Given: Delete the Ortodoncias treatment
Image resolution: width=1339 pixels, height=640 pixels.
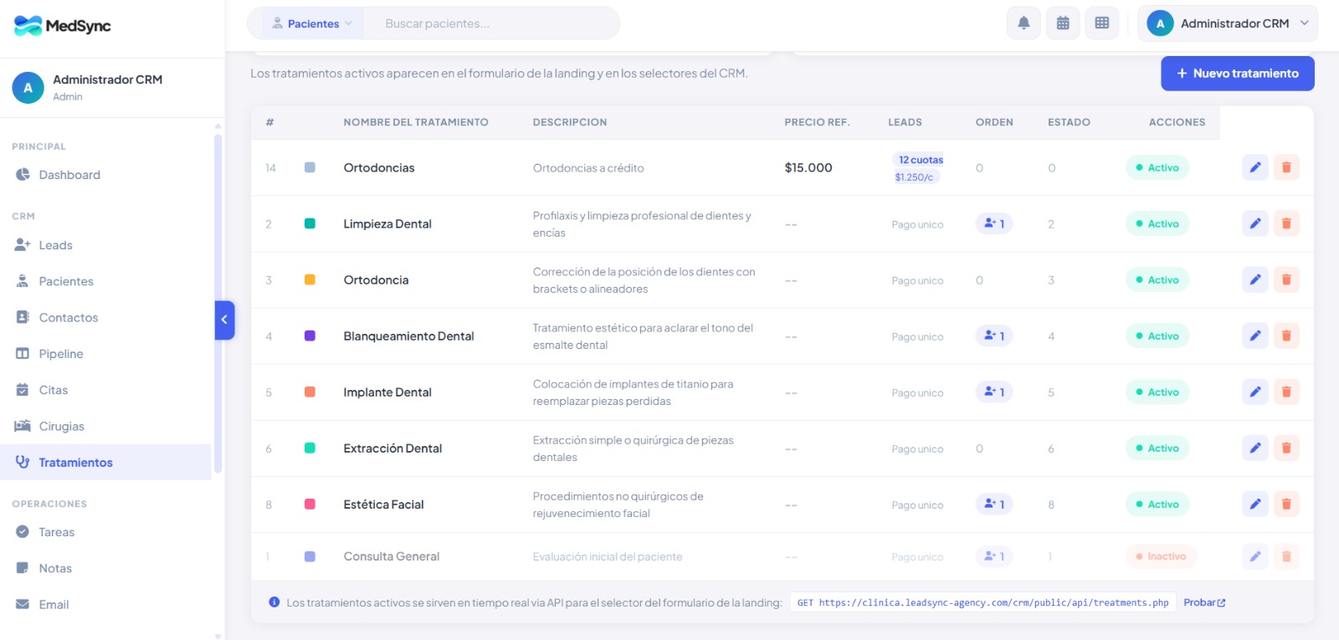Looking at the screenshot, I should 1286,167.
